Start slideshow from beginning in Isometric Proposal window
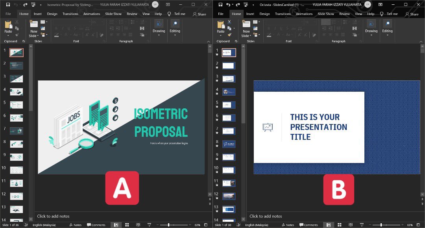Viewport: 425px width, 228px height. point(33,5)
